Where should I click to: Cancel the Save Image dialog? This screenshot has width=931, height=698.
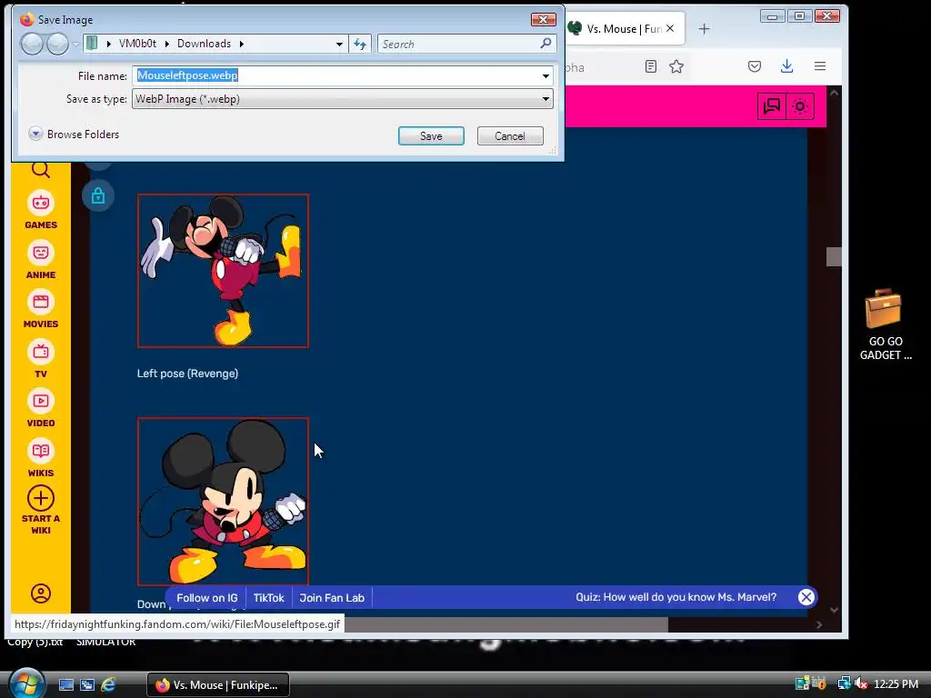pyautogui.click(x=510, y=136)
